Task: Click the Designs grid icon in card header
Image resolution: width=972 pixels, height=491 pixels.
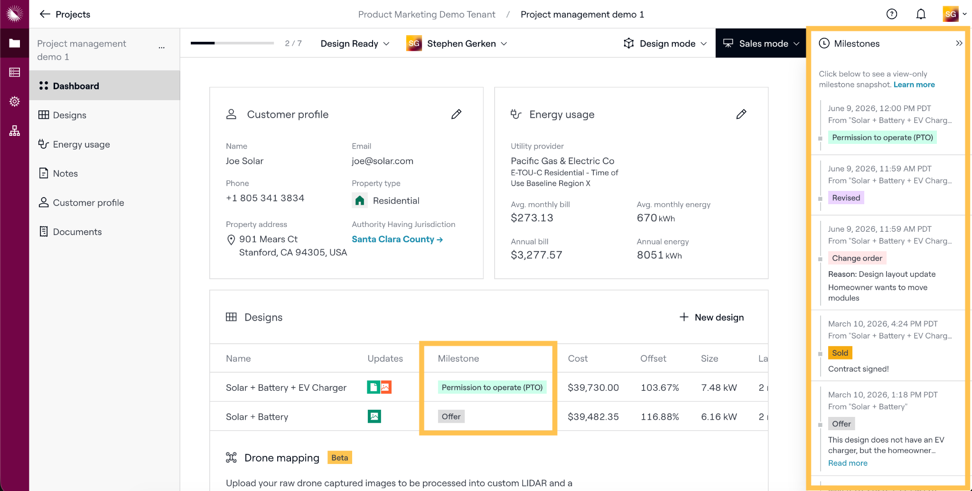Action: [x=231, y=317]
